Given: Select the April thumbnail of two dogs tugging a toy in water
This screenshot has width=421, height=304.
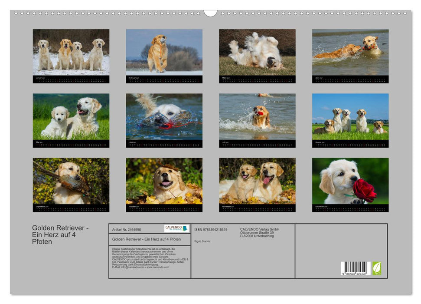Looking at the screenshot, I should click(x=350, y=56).
